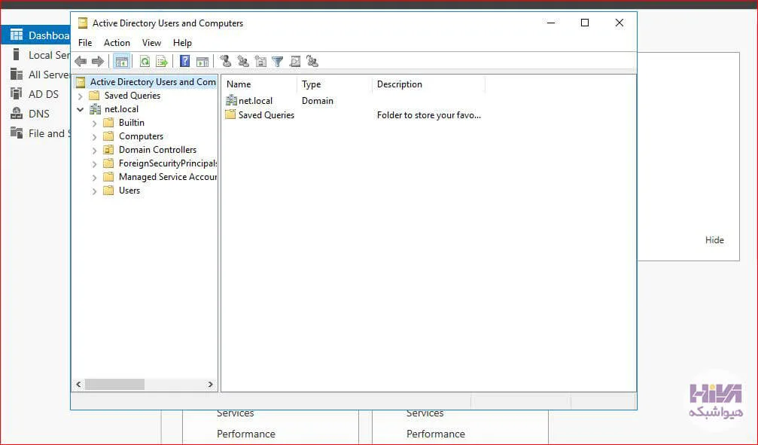Viewport: 758px width, 445px height.
Task: Expand the Domain Controllers node
Action: (94, 151)
